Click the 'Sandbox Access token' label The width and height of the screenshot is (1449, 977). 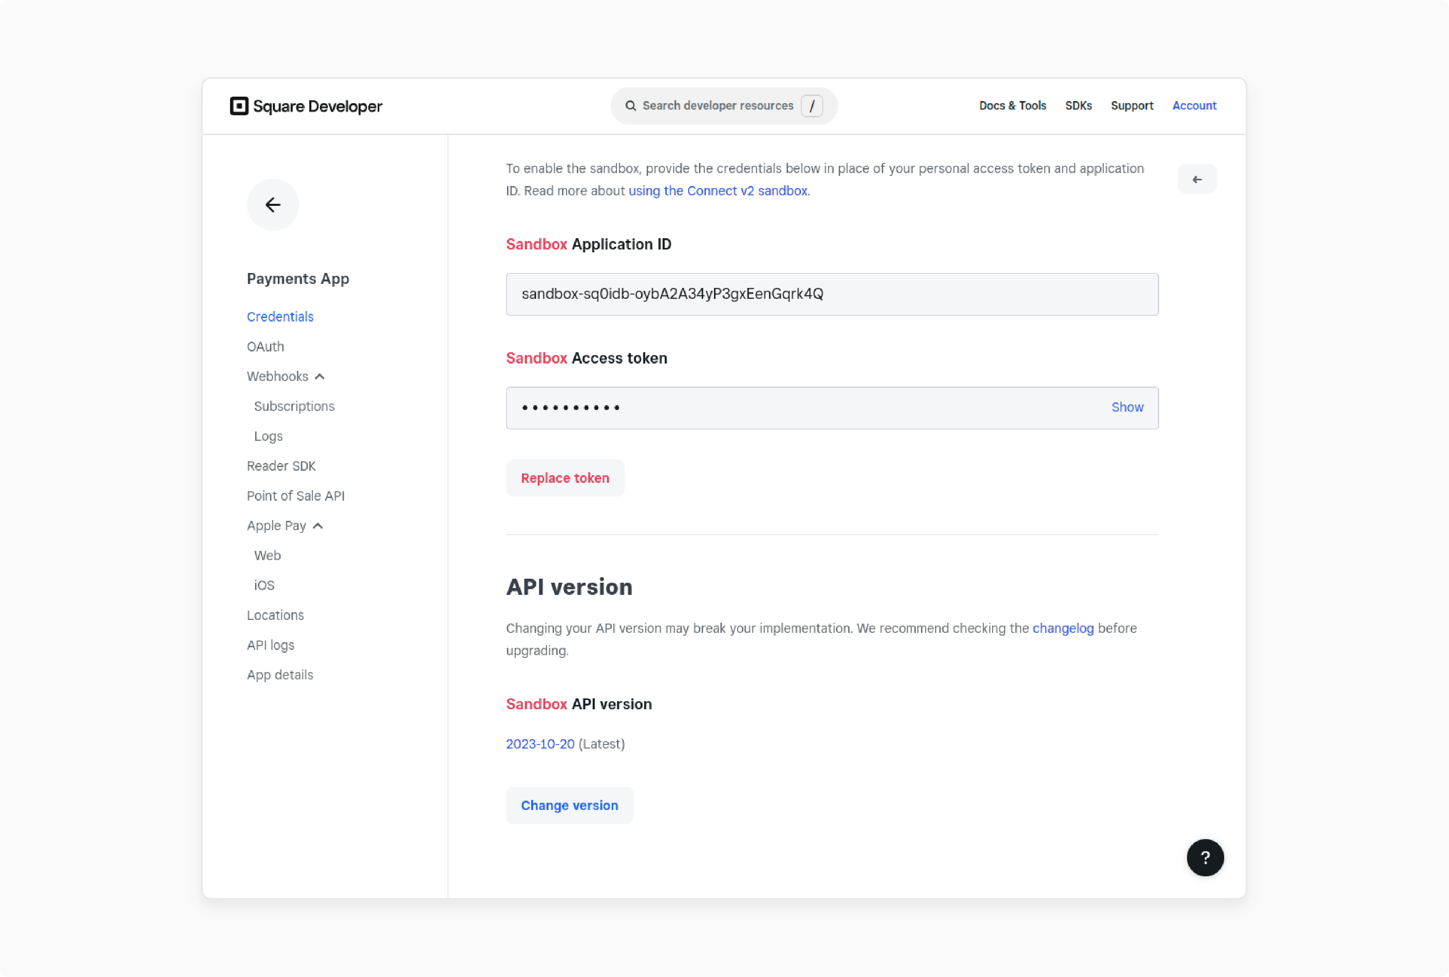pos(586,358)
